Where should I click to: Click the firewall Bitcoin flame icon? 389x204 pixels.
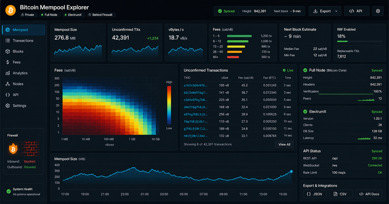coord(13,149)
